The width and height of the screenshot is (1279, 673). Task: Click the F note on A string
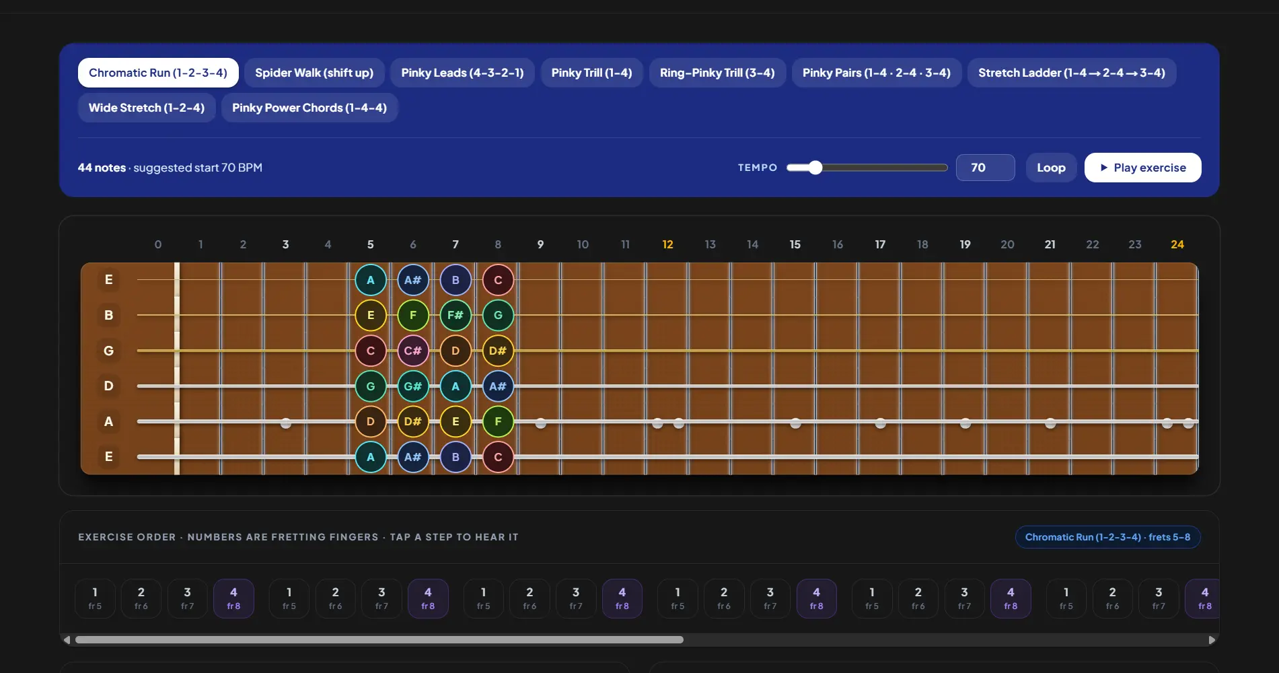498,421
